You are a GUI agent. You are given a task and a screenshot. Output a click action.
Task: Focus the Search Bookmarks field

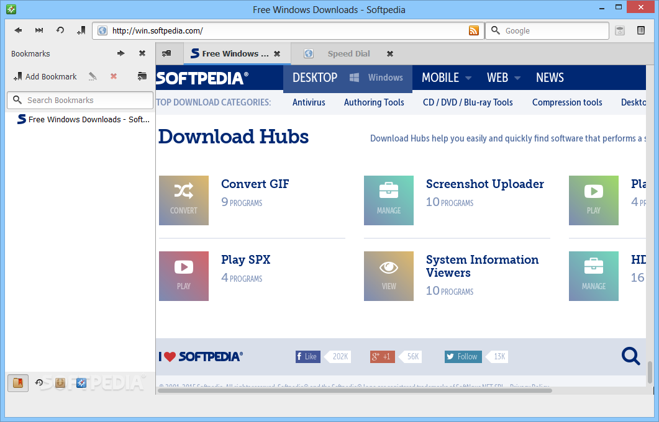[x=80, y=101]
